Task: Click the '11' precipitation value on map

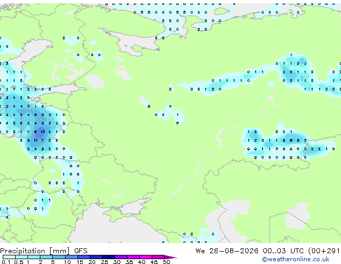Action: (x=35, y=141)
